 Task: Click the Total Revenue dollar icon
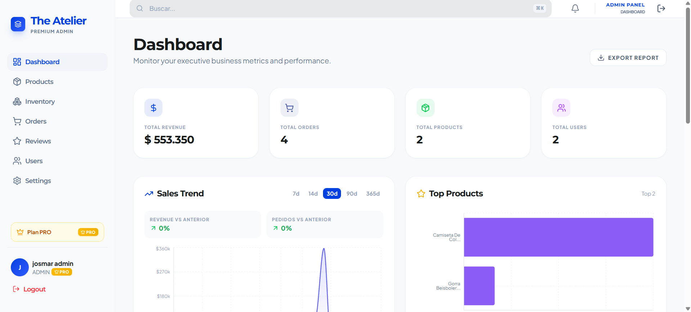coord(153,108)
